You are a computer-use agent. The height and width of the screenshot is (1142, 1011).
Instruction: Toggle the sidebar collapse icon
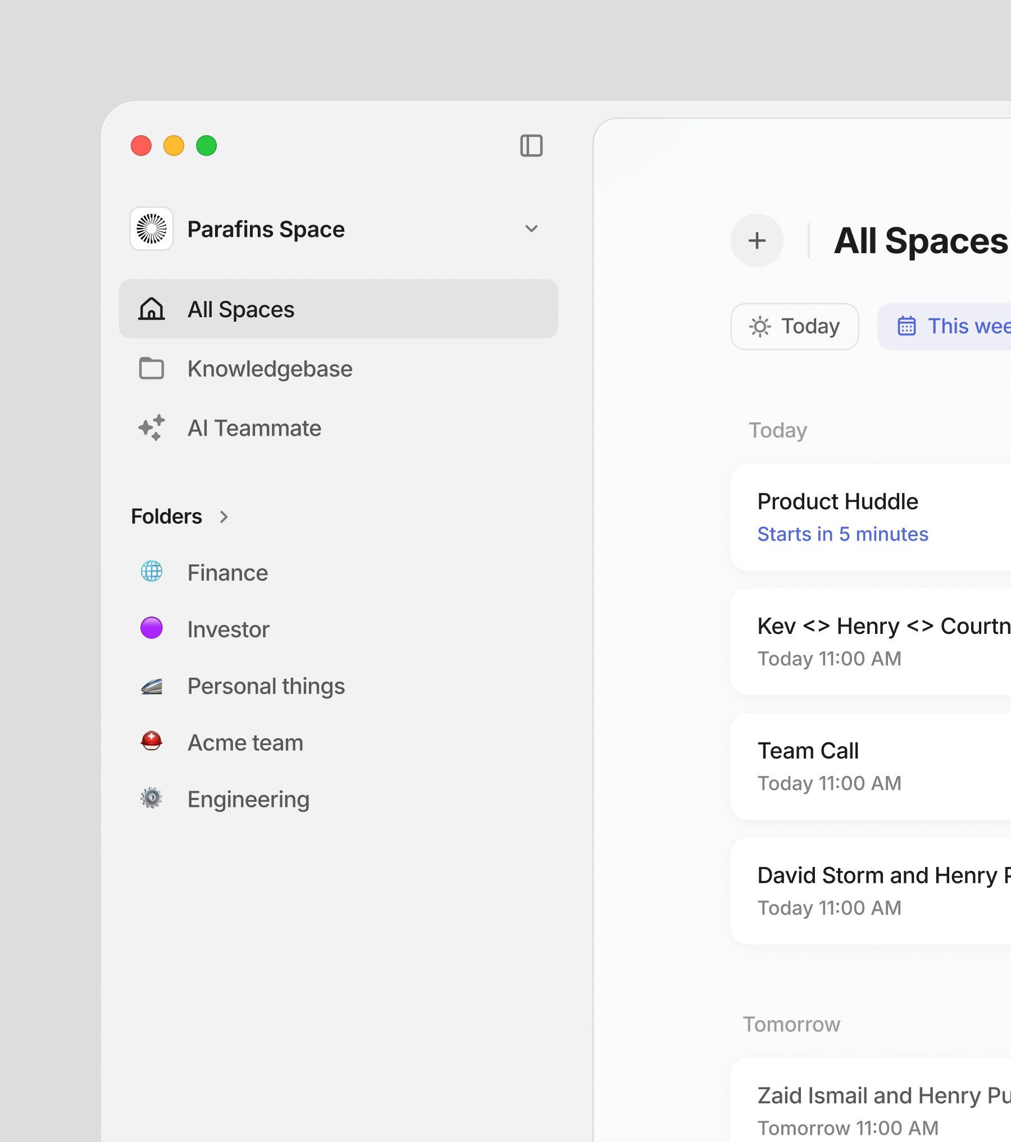coord(531,146)
